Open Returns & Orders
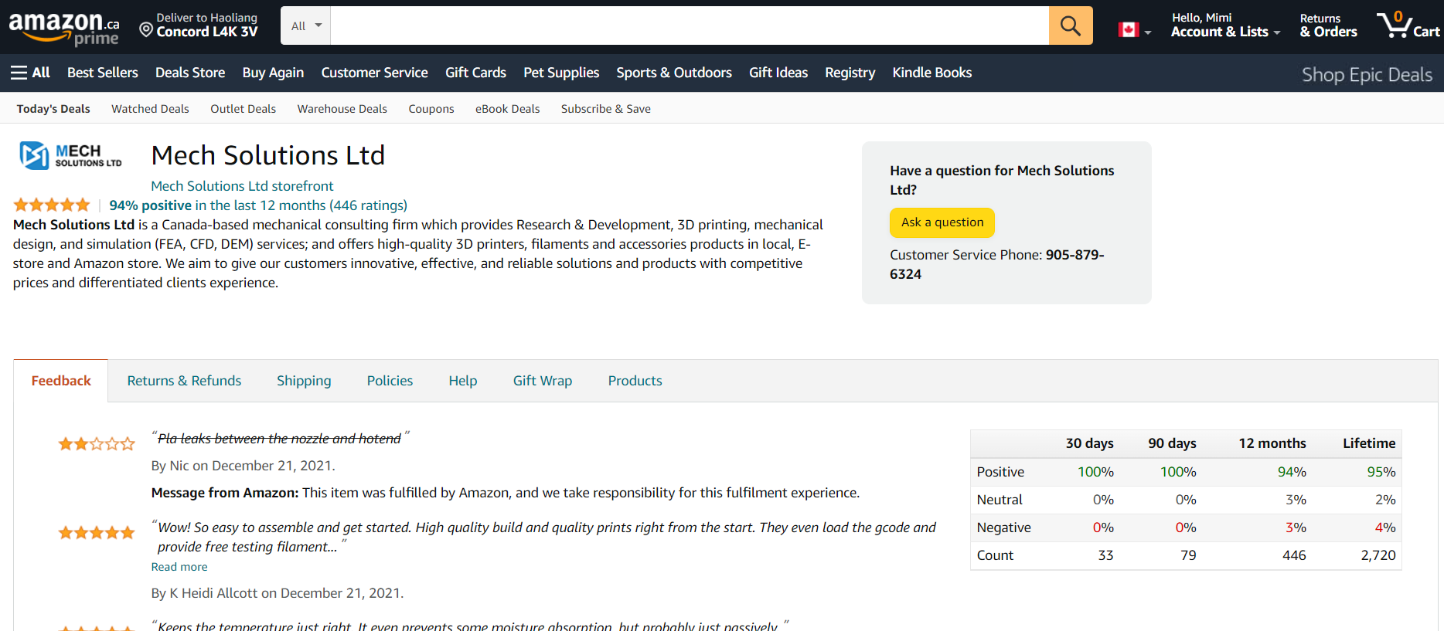The width and height of the screenshot is (1444, 631). 1328,25
